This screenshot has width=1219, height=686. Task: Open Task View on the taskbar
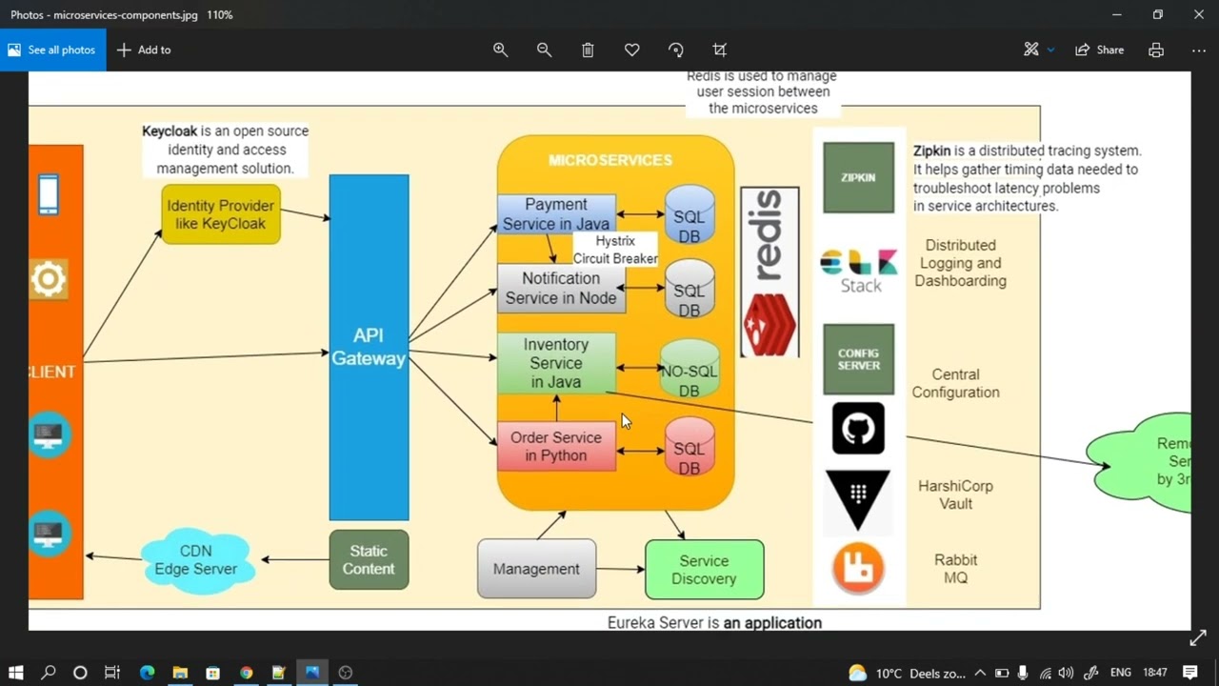click(x=112, y=673)
